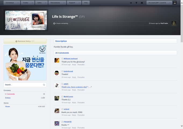Open P4nkill3R's username link
The image size is (183, 129).
pos(67,122)
